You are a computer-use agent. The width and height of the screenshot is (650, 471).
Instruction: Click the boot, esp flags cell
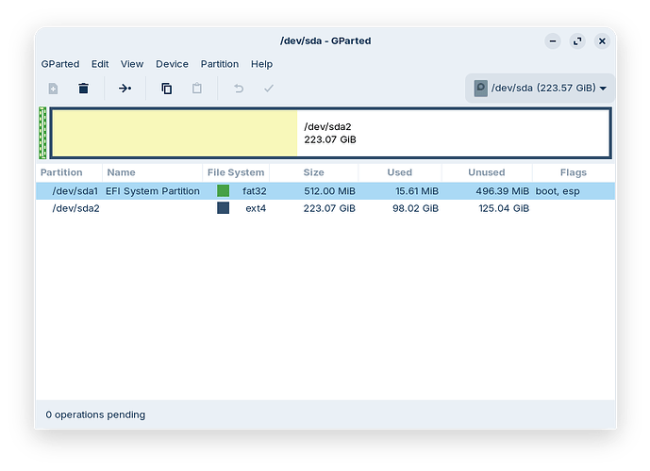click(558, 191)
